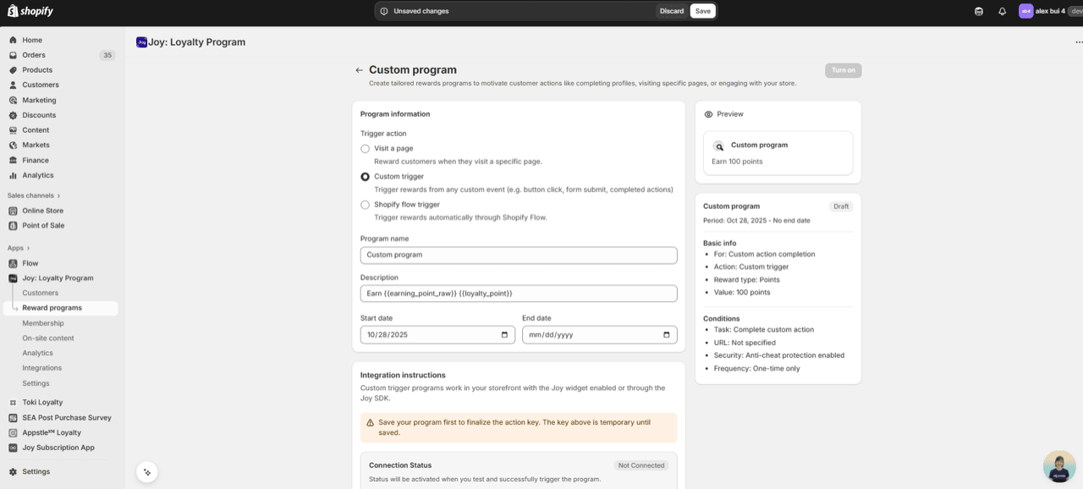
Task: Open Analytics under Joy Loyalty Program
Action: (38, 353)
